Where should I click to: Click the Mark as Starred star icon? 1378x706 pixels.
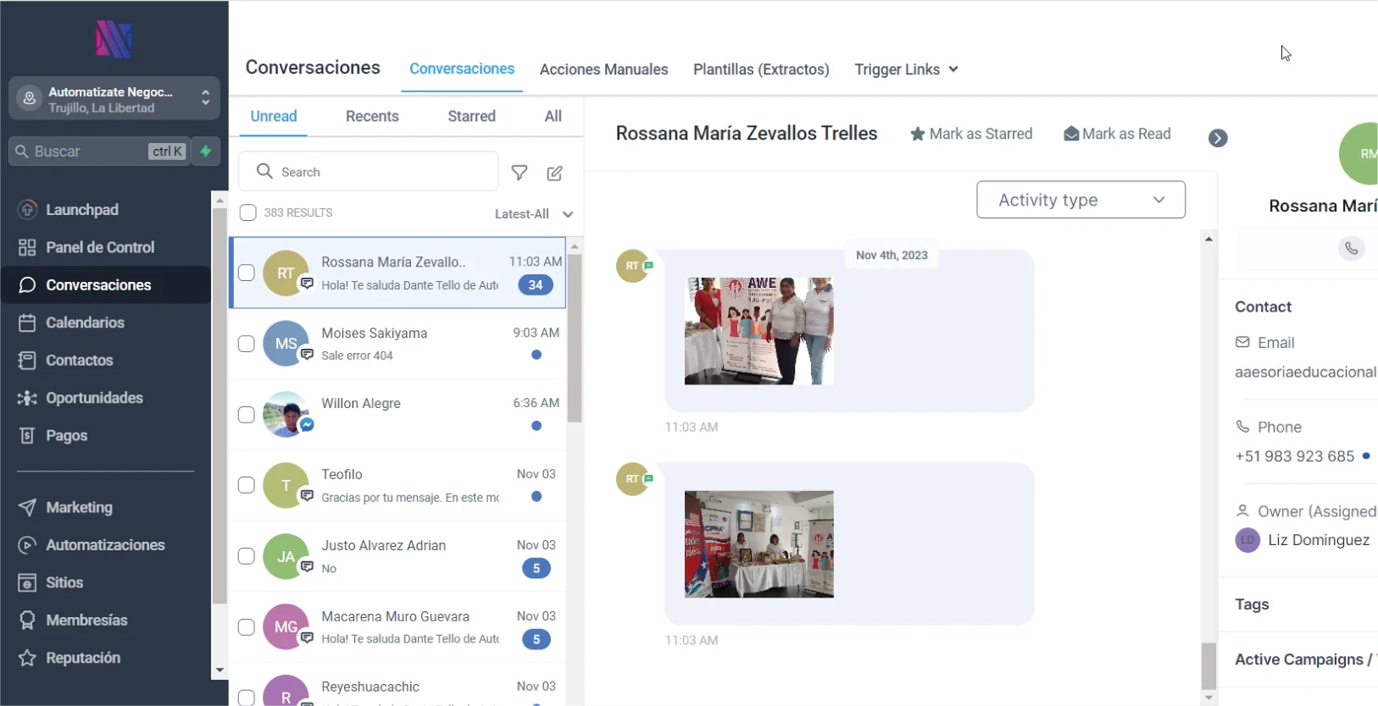[x=917, y=134]
